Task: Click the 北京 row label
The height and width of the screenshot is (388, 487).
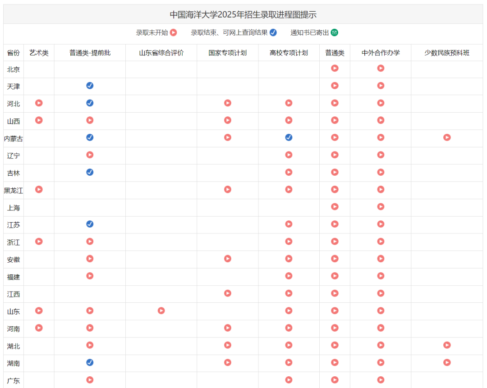Action: coord(14,69)
